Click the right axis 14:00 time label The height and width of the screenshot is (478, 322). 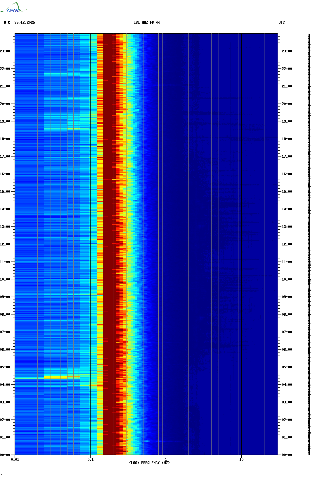[x=287, y=209]
